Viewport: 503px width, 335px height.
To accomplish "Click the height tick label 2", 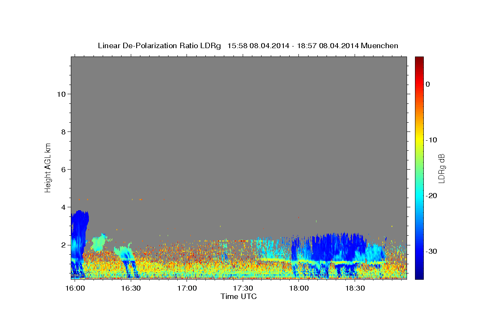I will (63, 245).
